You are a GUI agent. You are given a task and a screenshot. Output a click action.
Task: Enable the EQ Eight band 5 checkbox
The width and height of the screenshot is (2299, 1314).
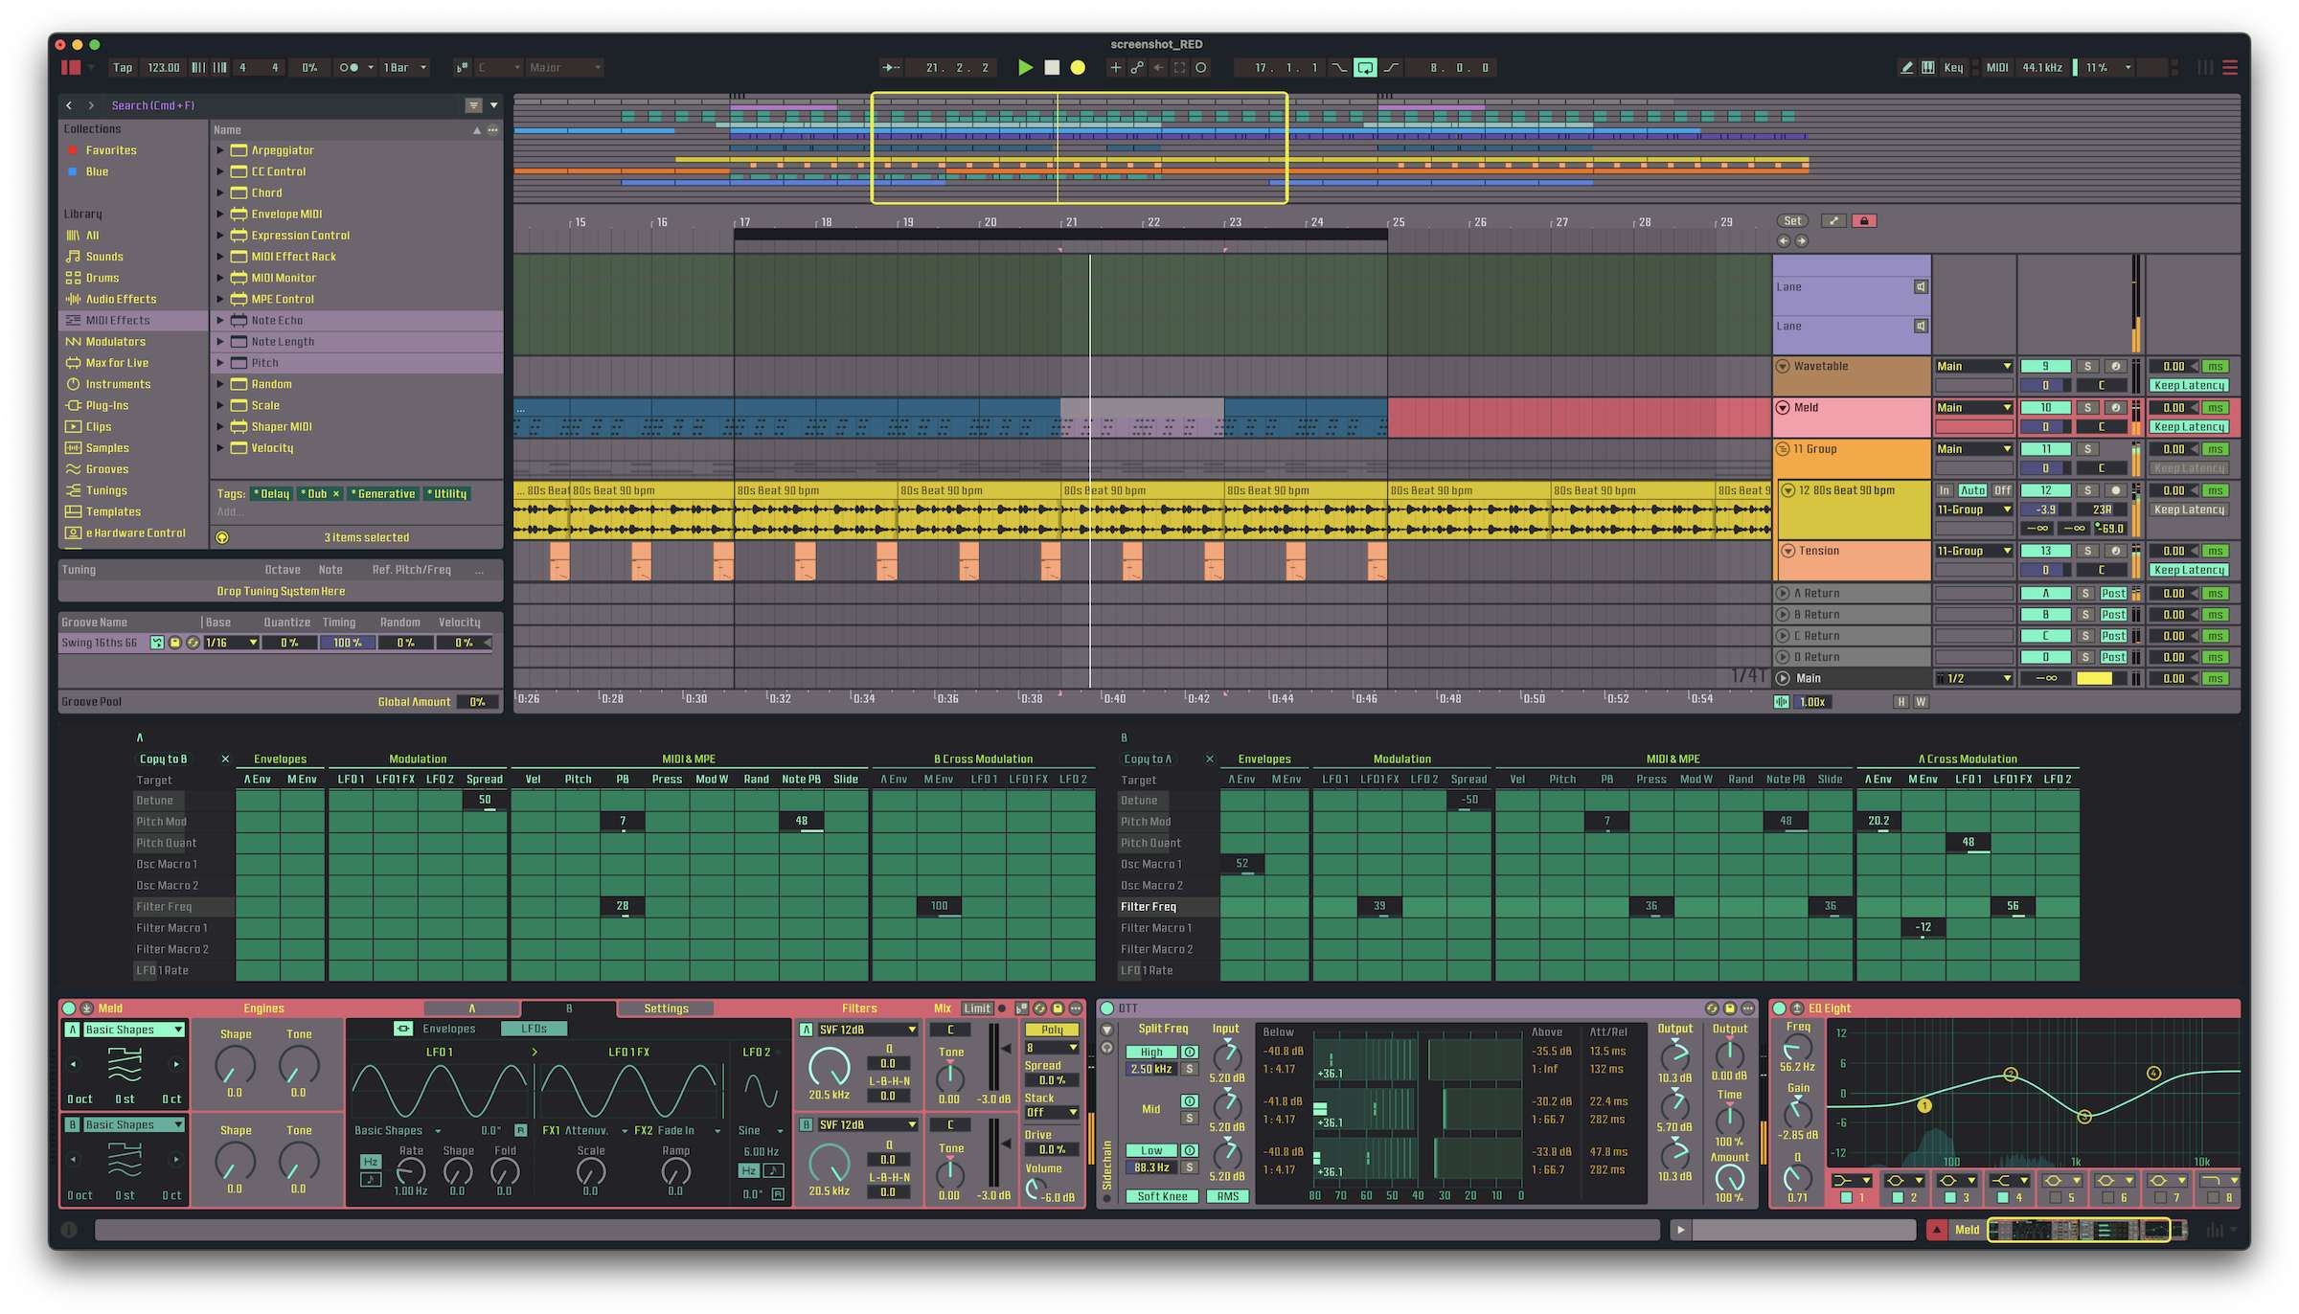tap(2055, 1197)
